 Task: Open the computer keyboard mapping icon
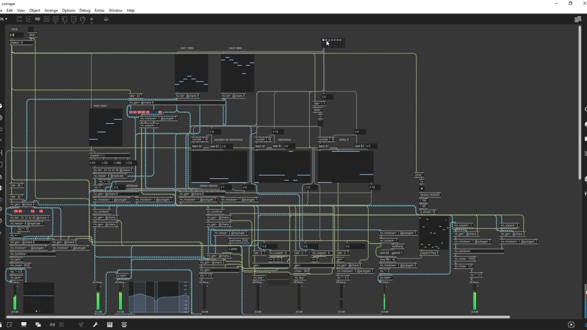pyautogui.click(x=124, y=324)
